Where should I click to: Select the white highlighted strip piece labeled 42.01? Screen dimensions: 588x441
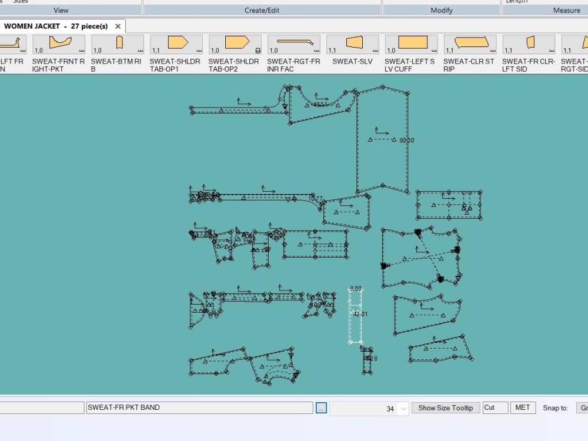(355, 316)
